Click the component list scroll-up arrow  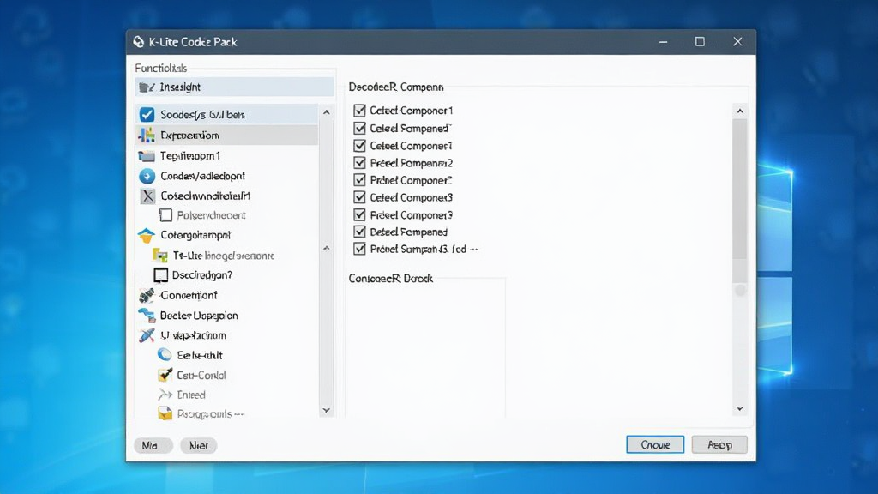740,111
